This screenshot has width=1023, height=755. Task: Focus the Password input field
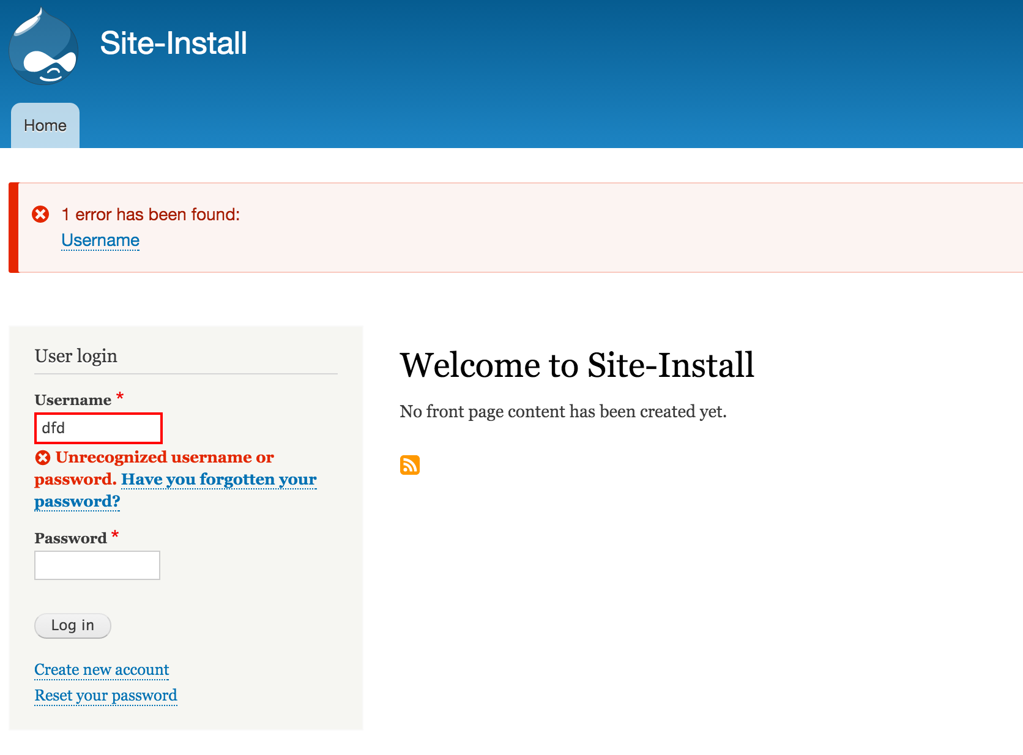pos(97,565)
